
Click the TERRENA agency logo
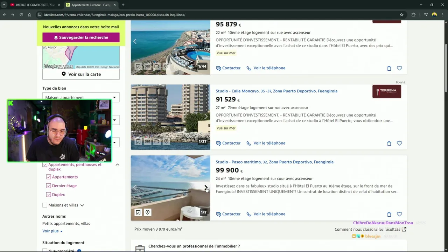pos(387,91)
